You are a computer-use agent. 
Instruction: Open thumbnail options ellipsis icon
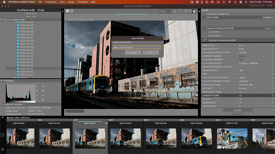point(3,135)
